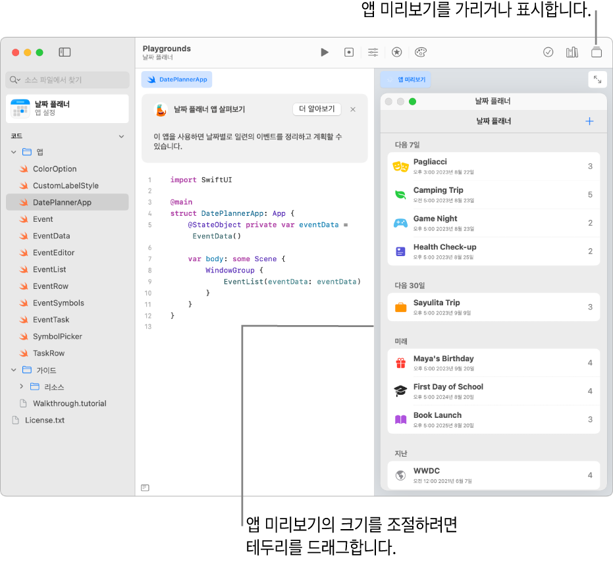Click the Camping Trip leaf icon

click(401, 195)
